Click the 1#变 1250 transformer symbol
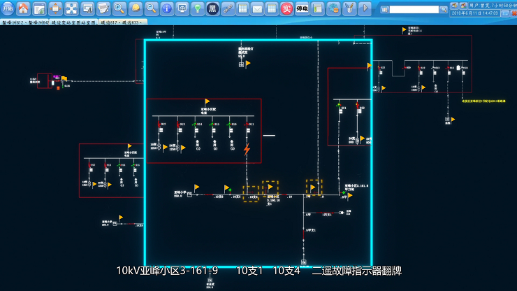The height and width of the screenshot is (291, 517). coord(159,146)
